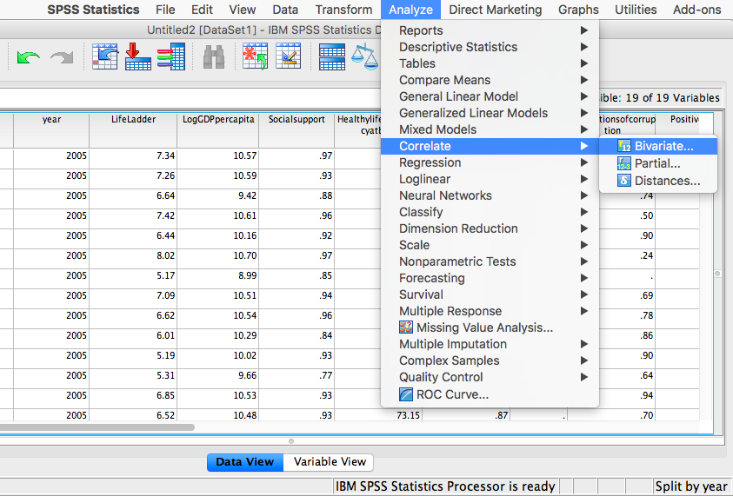Expand the Tables submenu

(490, 63)
